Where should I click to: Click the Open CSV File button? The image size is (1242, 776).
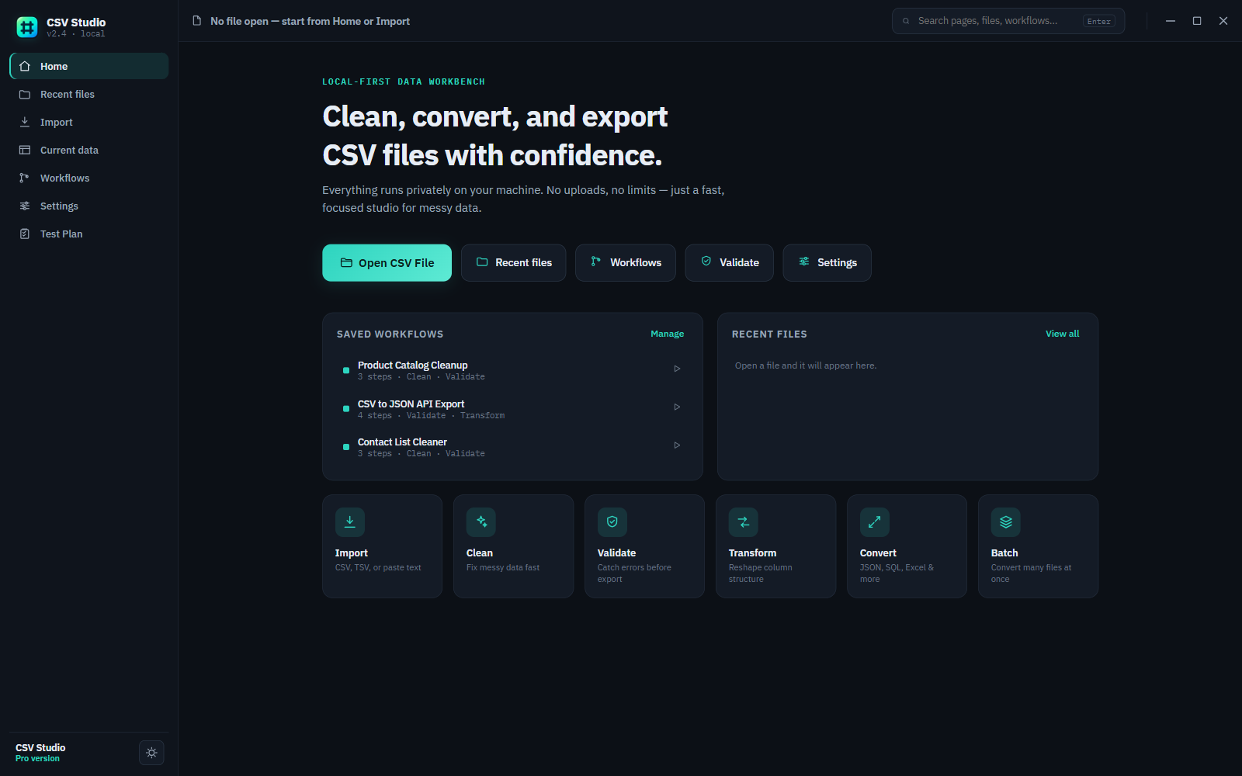point(387,263)
